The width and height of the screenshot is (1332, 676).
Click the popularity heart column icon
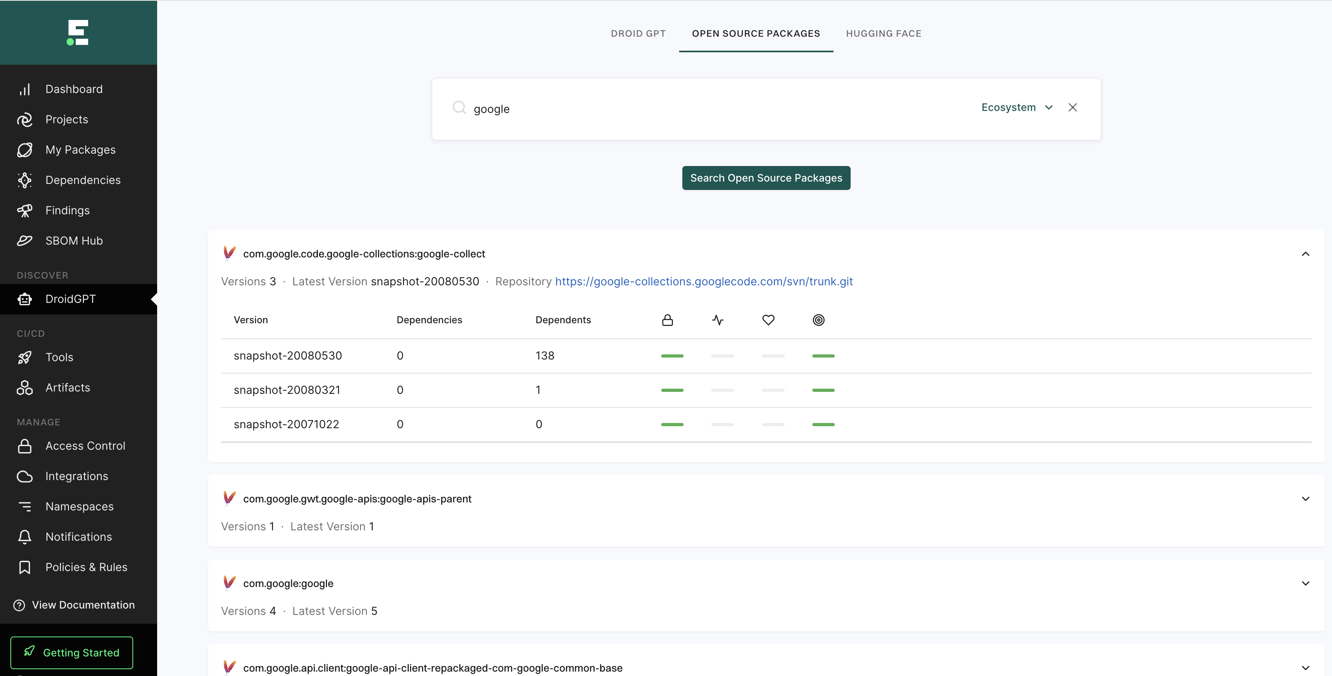768,320
